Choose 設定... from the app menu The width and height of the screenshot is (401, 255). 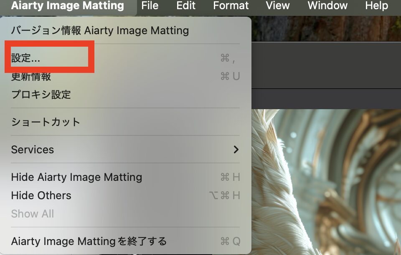pos(125,58)
